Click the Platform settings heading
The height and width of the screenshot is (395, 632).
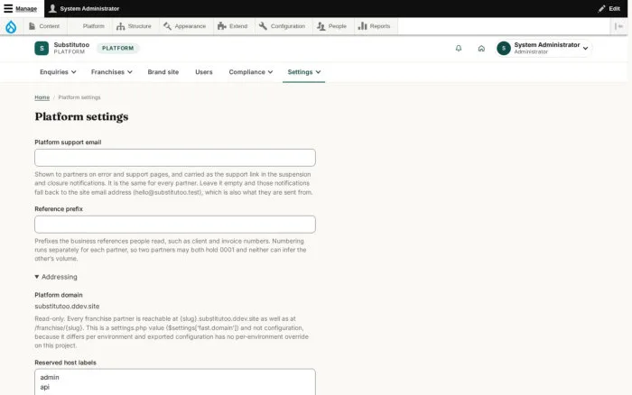pyautogui.click(x=81, y=116)
